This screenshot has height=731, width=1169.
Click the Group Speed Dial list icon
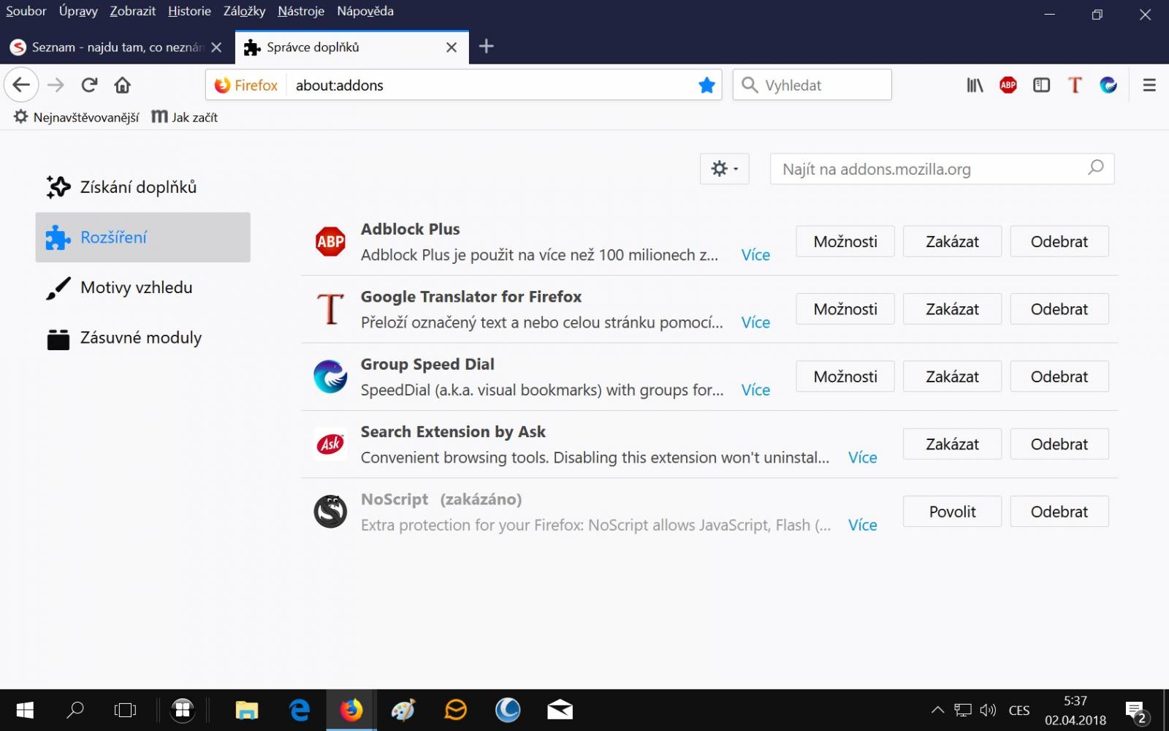pos(330,376)
